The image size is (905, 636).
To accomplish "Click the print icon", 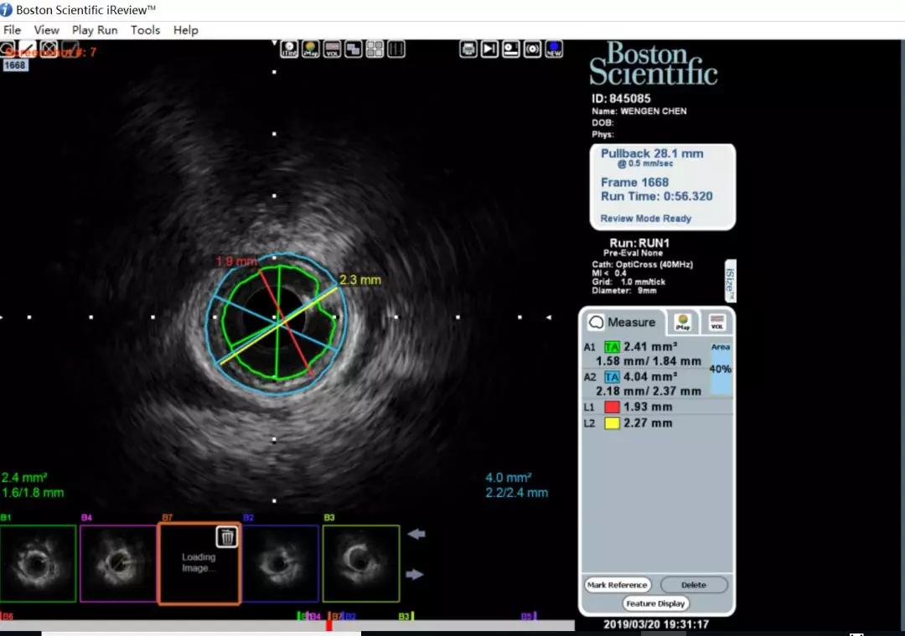I will point(468,49).
